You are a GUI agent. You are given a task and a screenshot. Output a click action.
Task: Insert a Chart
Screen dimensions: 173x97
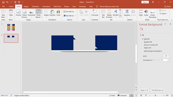point(58,13)
